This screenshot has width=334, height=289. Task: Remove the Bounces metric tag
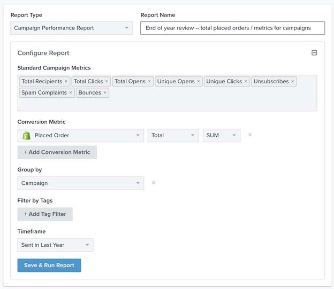(105, 93)
